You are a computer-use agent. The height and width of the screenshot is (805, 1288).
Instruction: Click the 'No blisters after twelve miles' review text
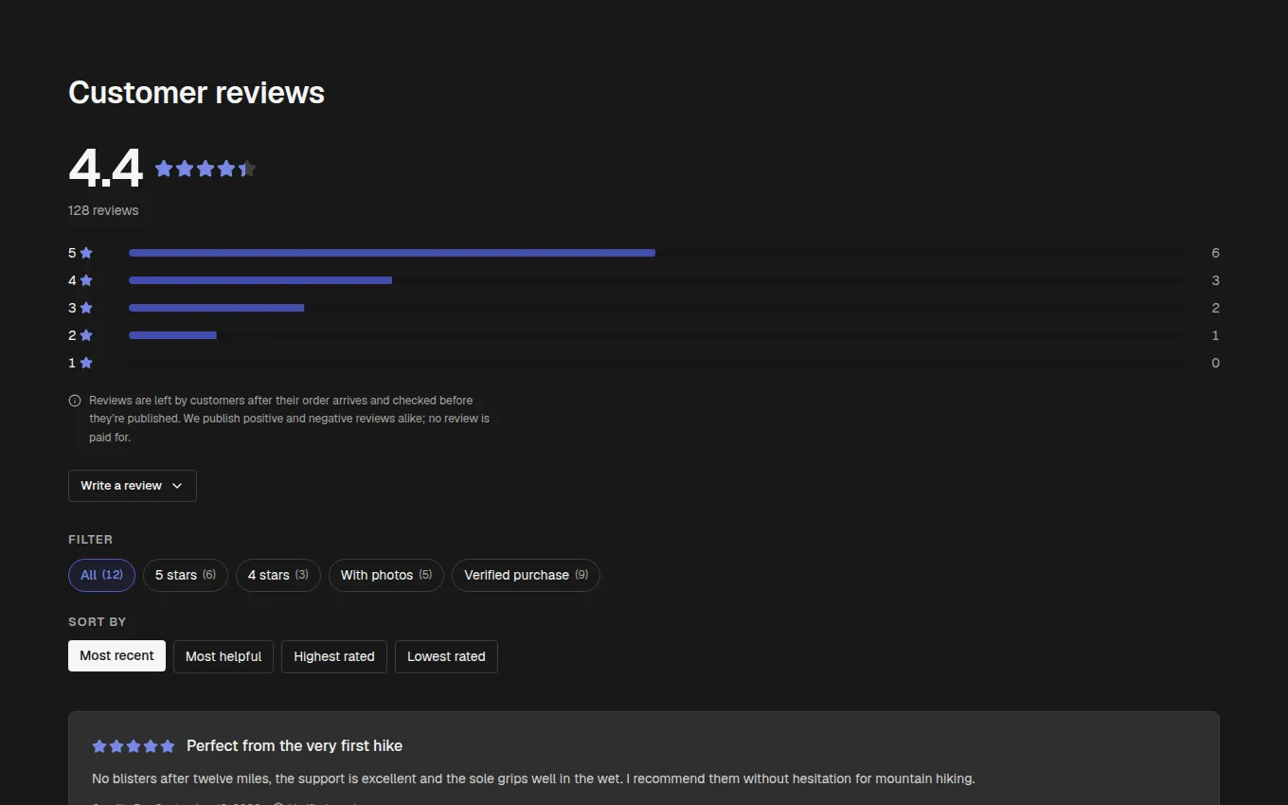(x=533, y=778)
